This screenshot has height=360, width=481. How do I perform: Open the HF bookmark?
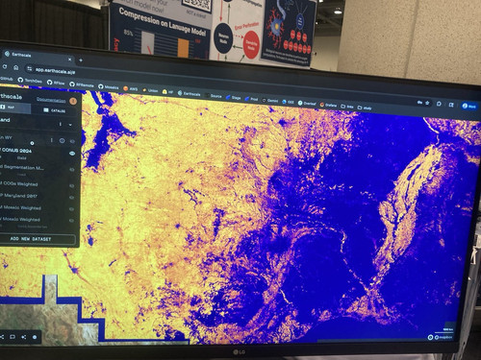tap(167, 92)
